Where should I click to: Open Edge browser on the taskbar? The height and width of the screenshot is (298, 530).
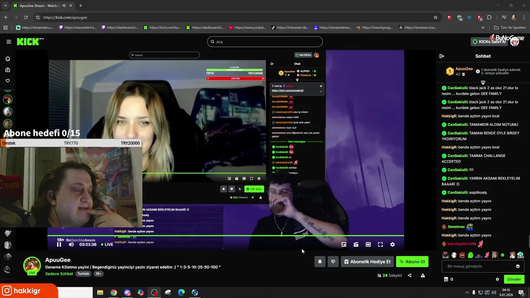tap(181, 293)
